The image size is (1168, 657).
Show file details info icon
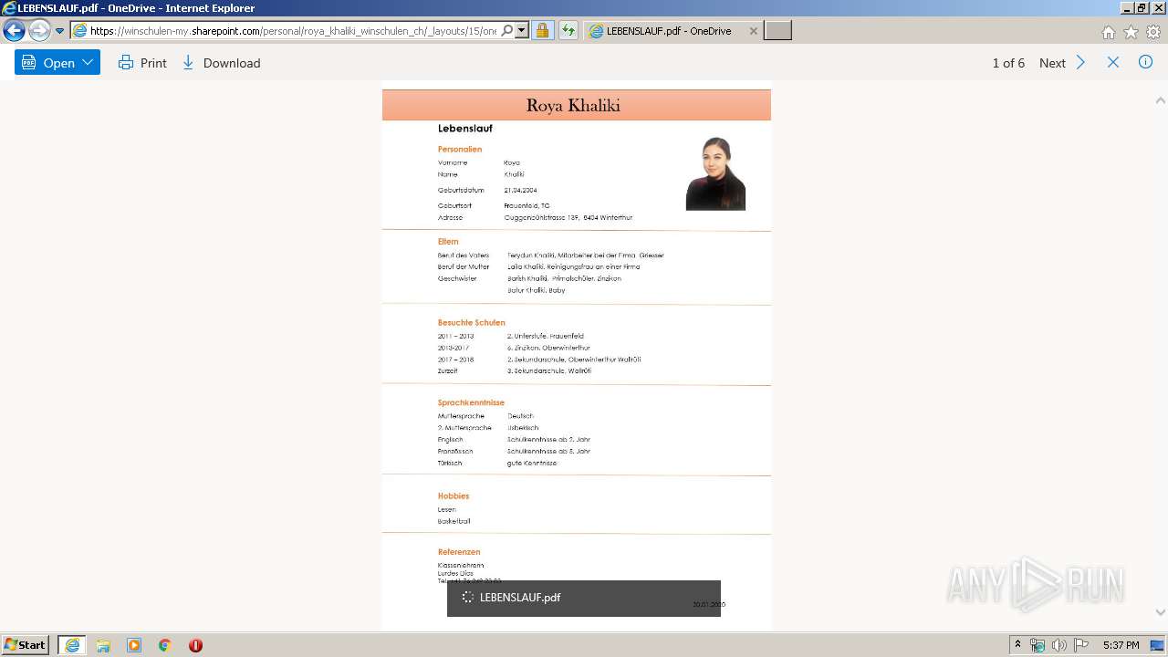1146,62
